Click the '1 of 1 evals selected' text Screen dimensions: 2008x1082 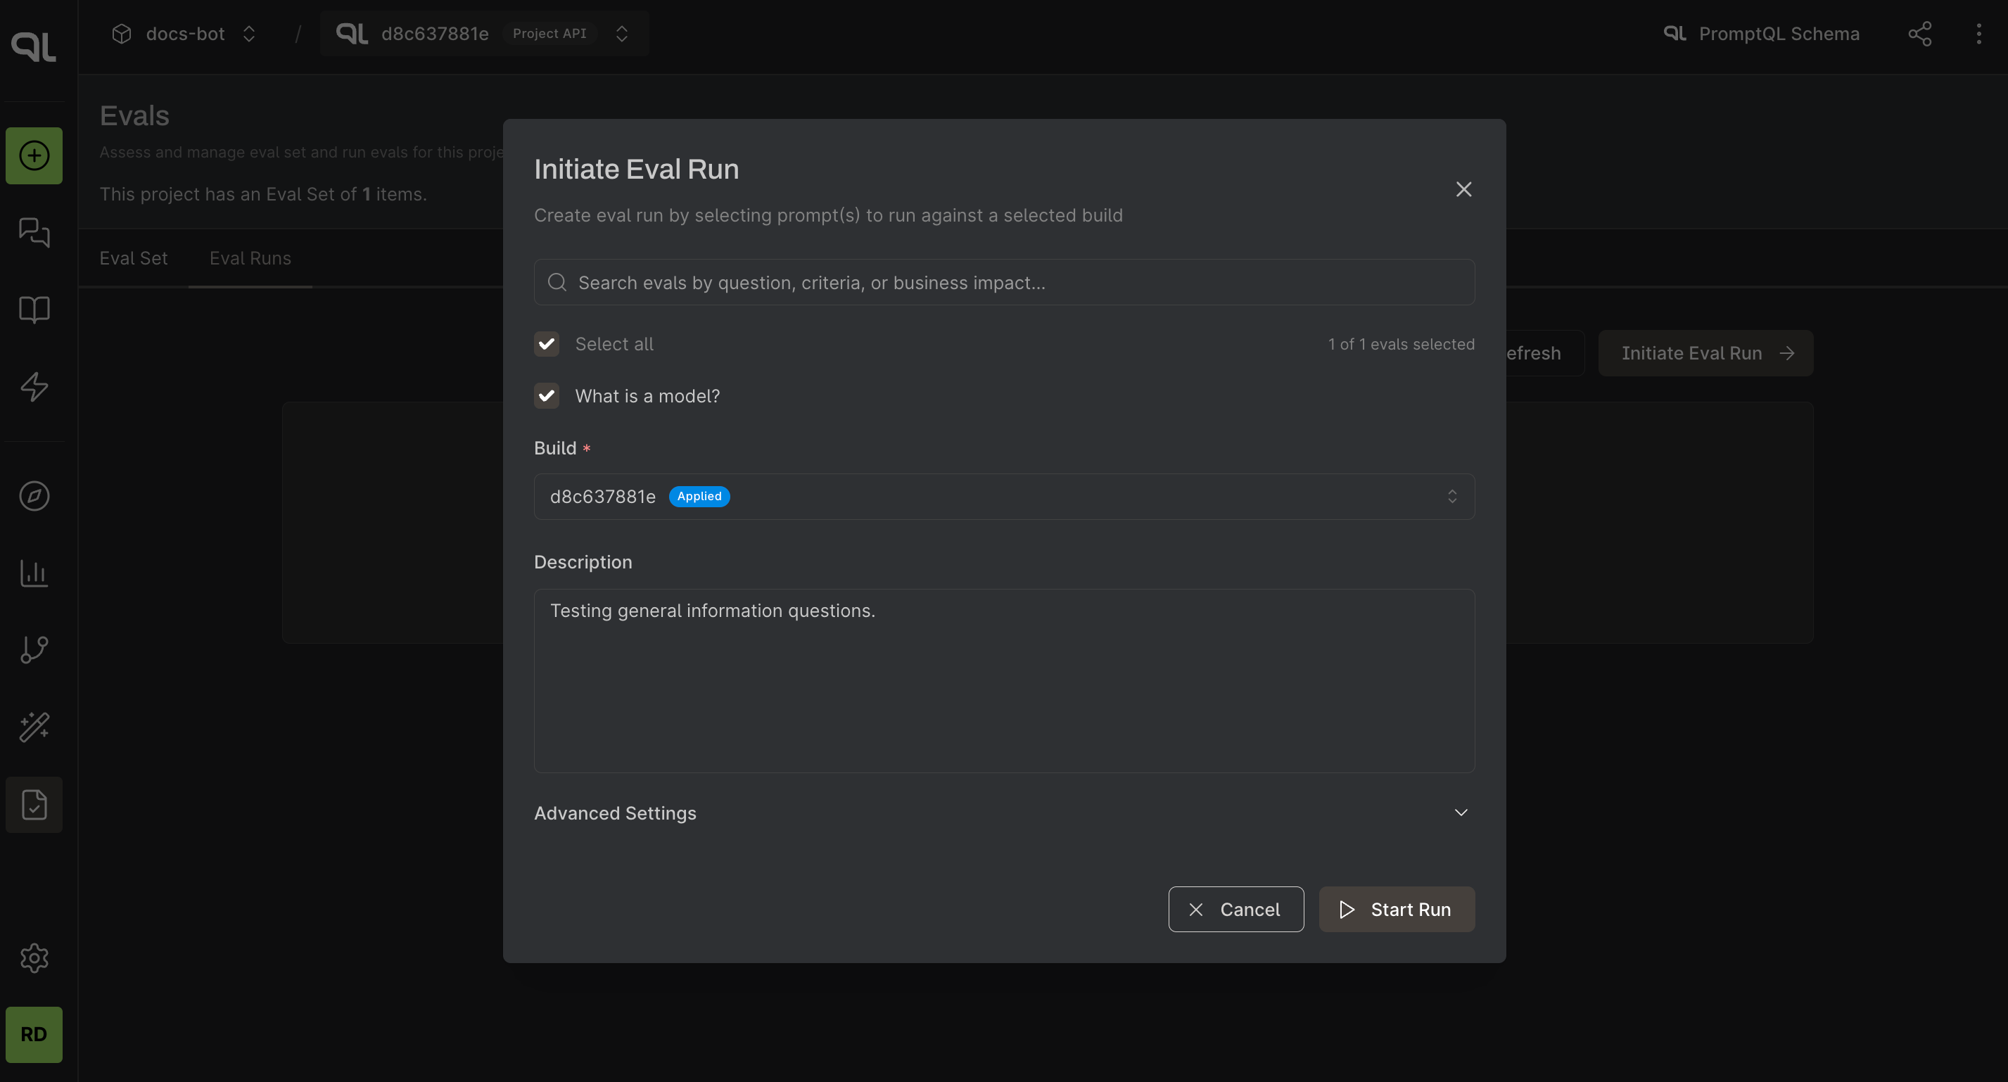[x=1401, y=344]
